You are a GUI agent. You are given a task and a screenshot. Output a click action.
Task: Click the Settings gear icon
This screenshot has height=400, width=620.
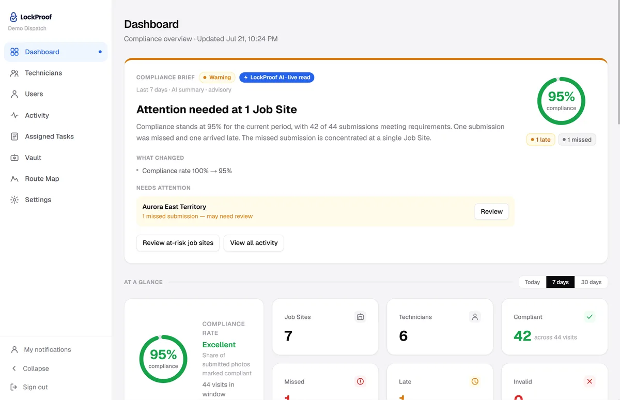pyautogui.click(x=14, y=199)
